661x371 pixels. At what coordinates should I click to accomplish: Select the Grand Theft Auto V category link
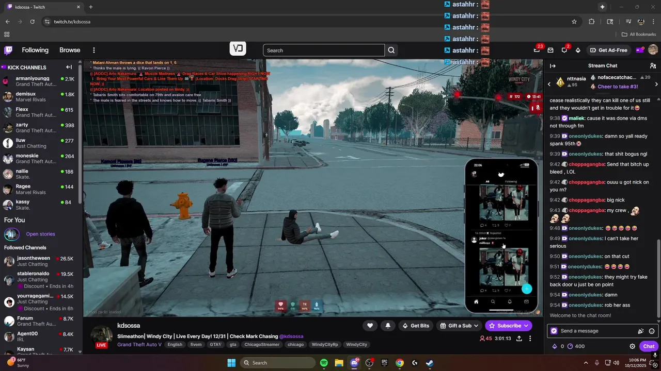tap(139, 344)
